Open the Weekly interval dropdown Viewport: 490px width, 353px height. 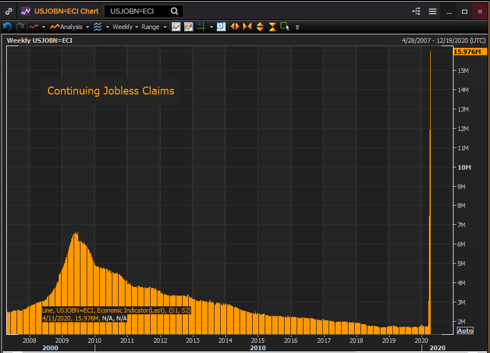pyautogui.click(x=125, y=27)
